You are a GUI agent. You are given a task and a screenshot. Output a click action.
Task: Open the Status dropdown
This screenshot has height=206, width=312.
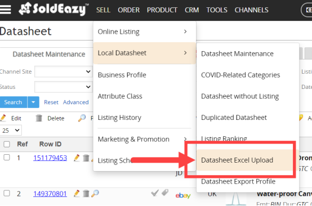coord(64,87)
